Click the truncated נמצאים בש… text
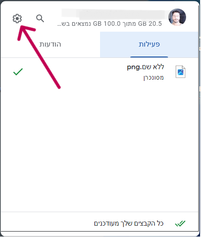Viewport: 201px width, 237px height. [x=74, y=24]
